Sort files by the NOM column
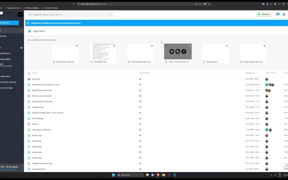Image resolution: width=288 pixels, height=180 pixels. pyautogui.click(x=35, y=73)
